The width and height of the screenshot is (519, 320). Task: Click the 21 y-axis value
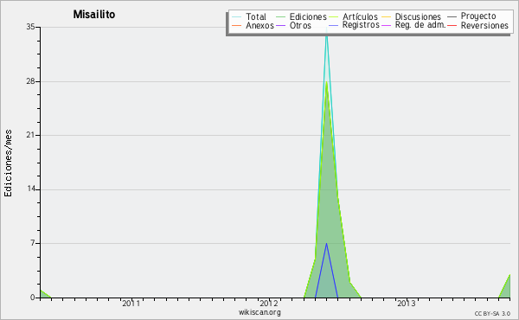point(30,135)
